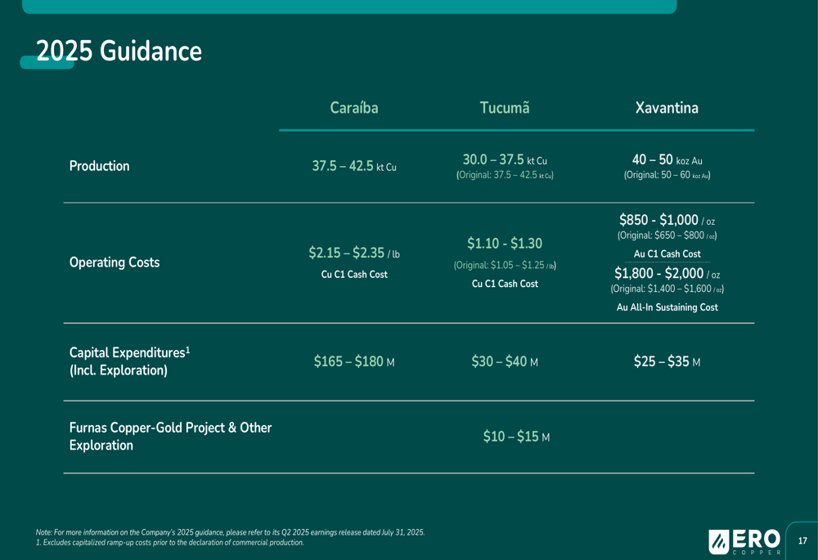The image size is (818, 560).
Task: Click Caraíba cost value $2.15 – $2.35 / lb
Action: 354,253
